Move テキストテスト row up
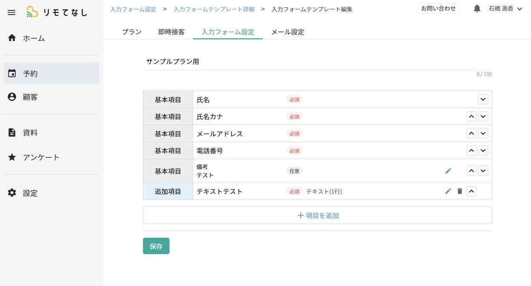Screen dimensions: 531x286 click(471, 192)
